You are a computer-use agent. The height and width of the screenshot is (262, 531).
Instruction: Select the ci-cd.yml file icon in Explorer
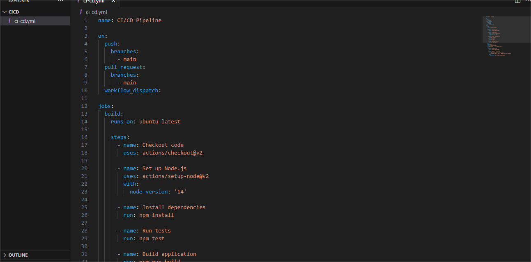[x=10, y=21]
